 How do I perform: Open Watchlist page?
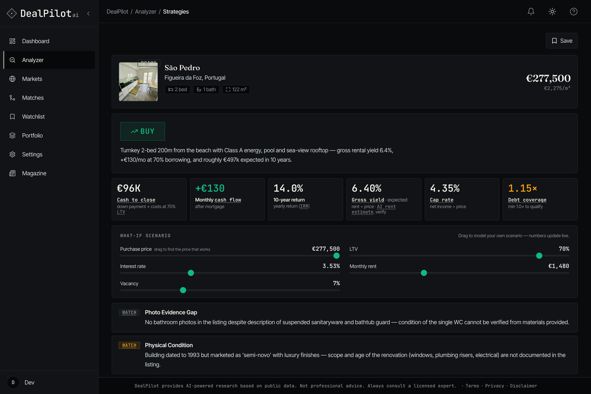pos(49,117)
